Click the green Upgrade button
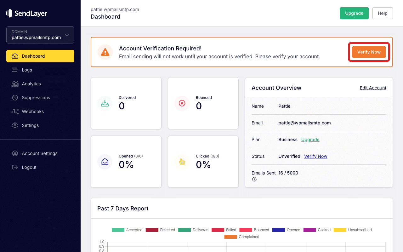The width and height of the screenshot is (403, 252). coord(354,13)
